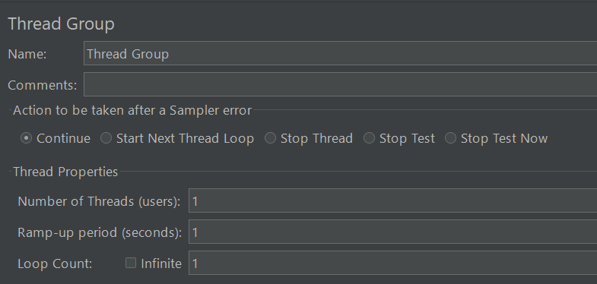Image resolution: width=597 pixels, height=284 pixels.
Task: Click the Comments: label
Action: pos(43,85)
